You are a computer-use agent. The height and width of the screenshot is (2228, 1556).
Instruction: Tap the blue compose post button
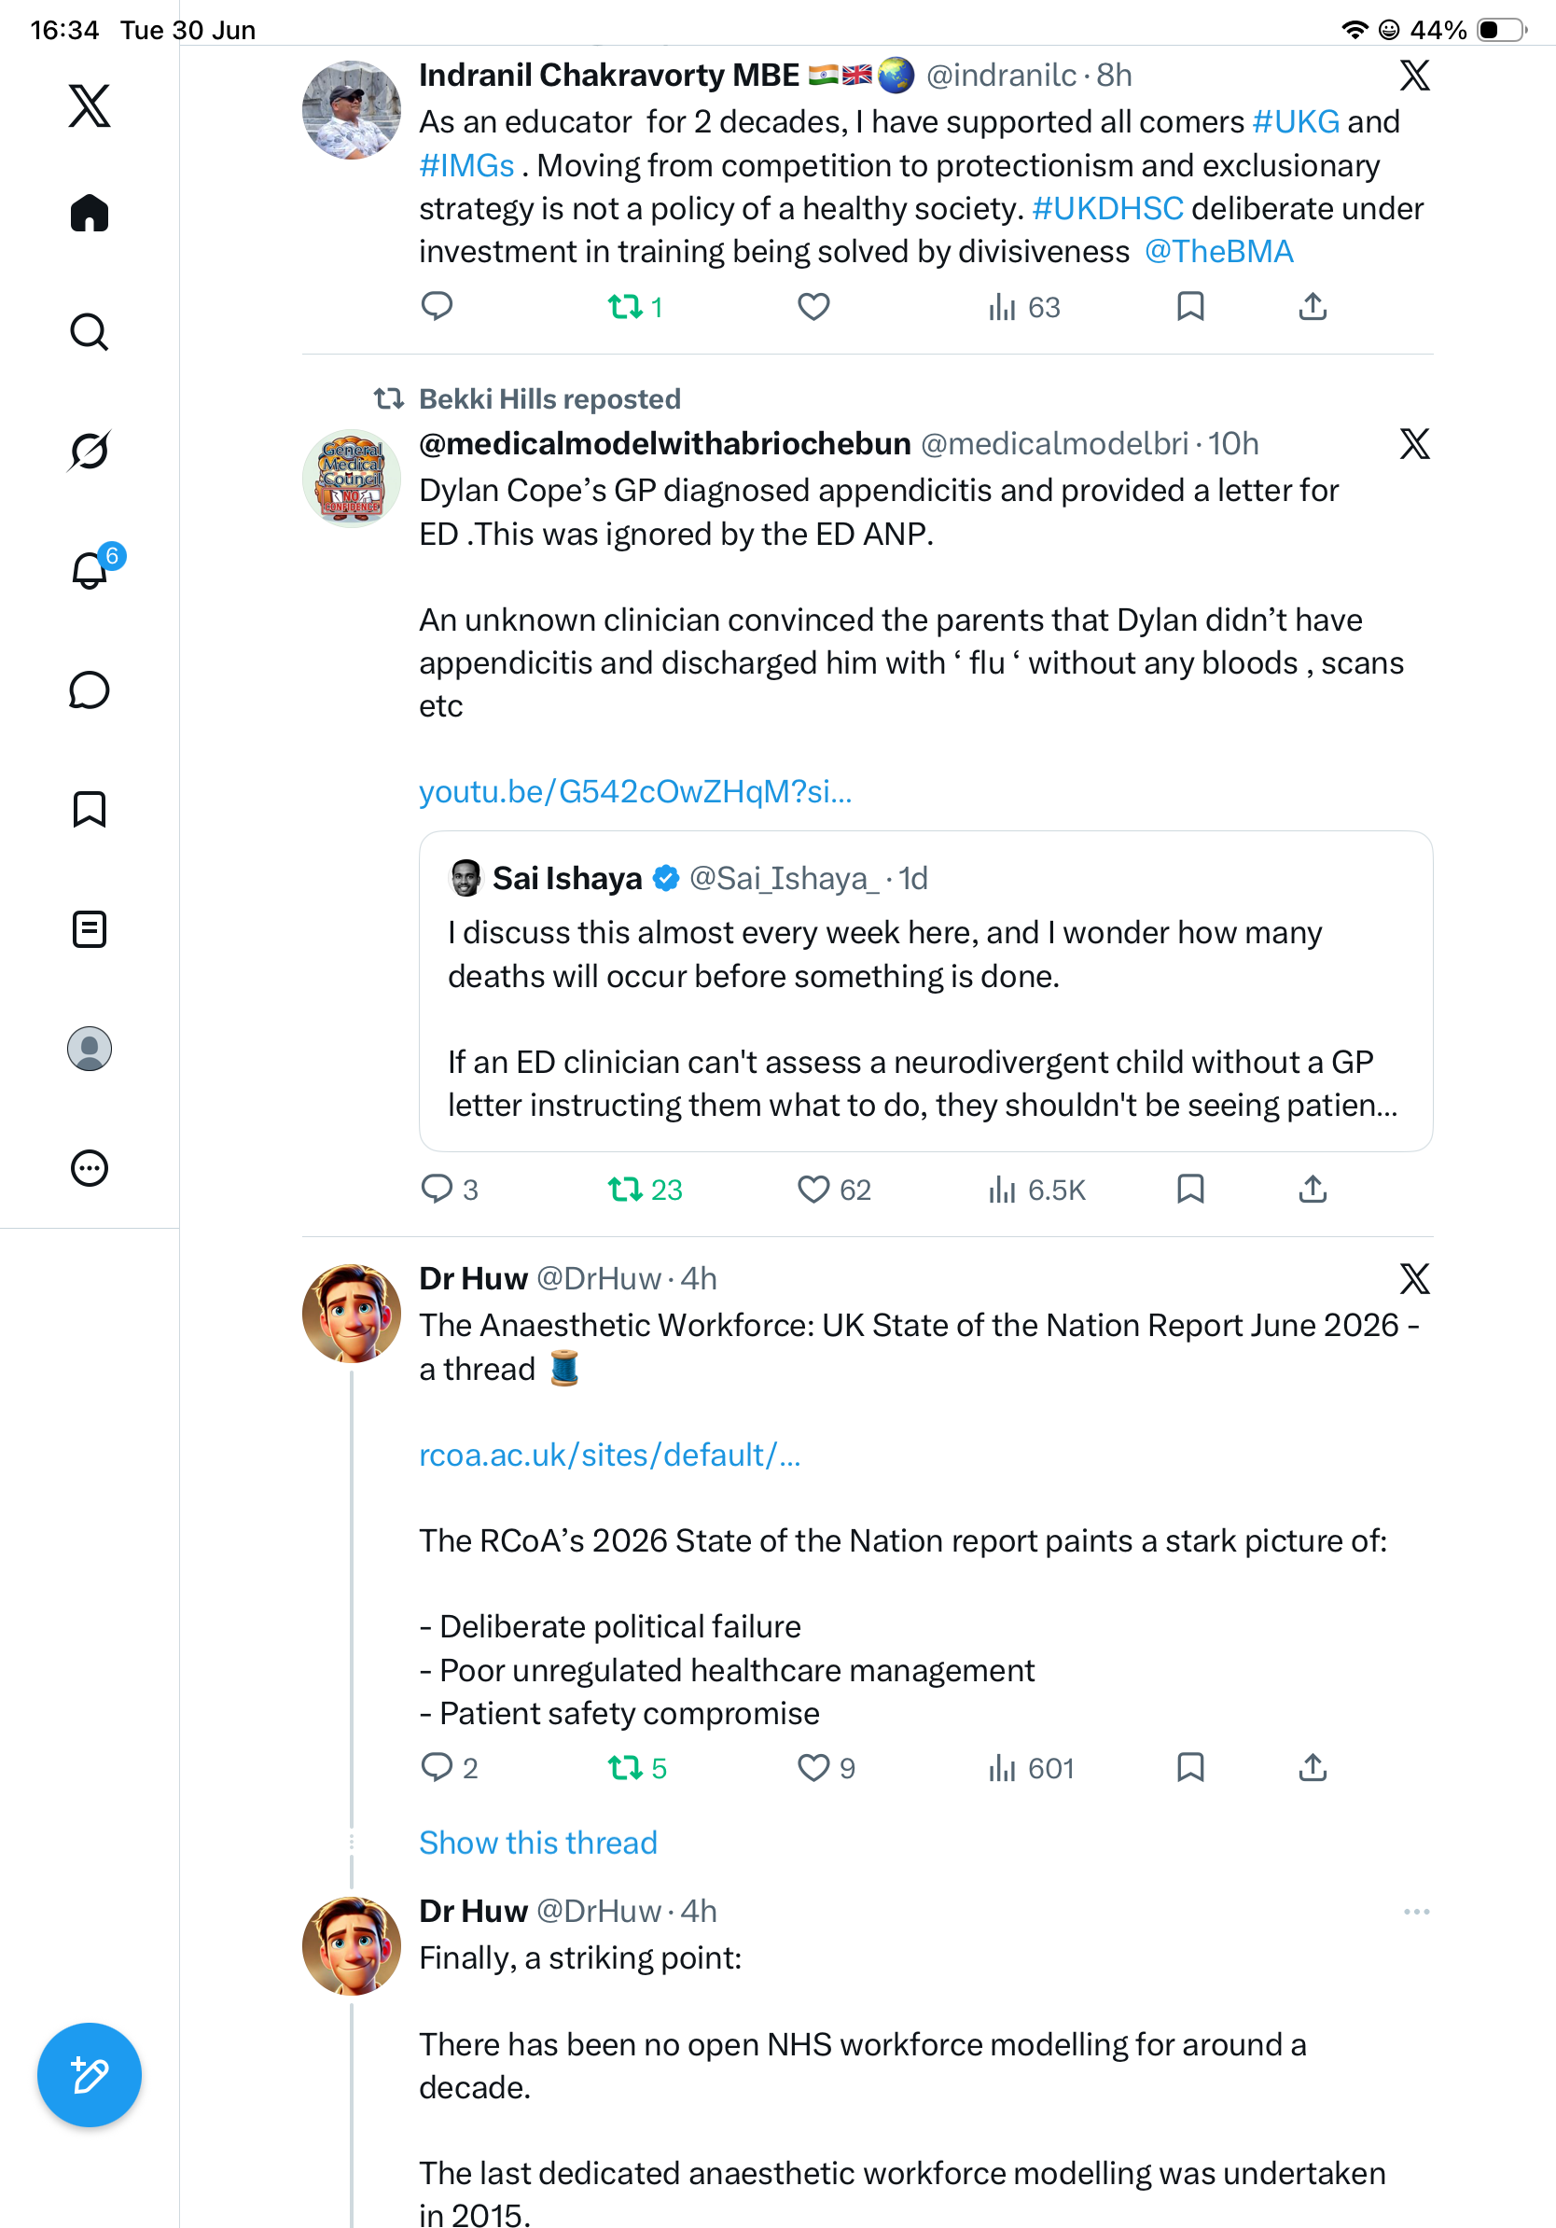(90, 2075)
